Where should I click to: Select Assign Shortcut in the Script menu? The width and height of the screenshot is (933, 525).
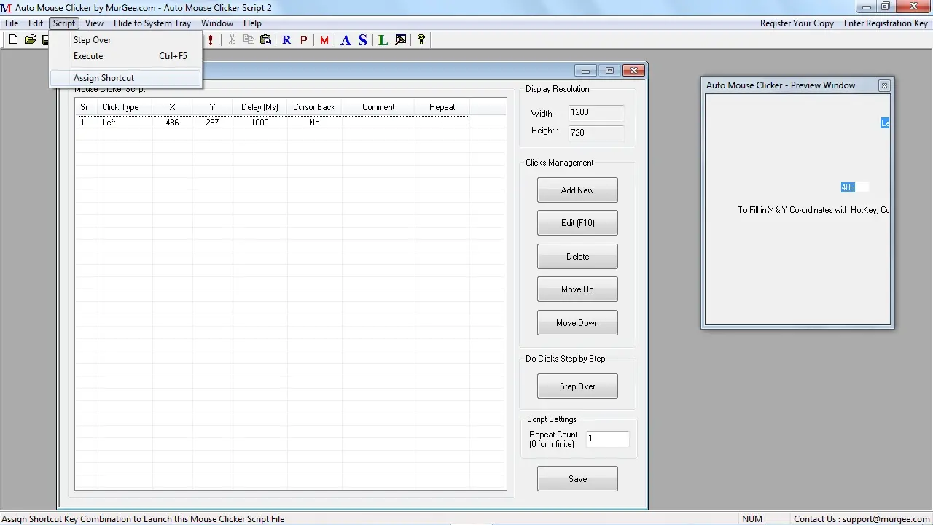[125, 78]
